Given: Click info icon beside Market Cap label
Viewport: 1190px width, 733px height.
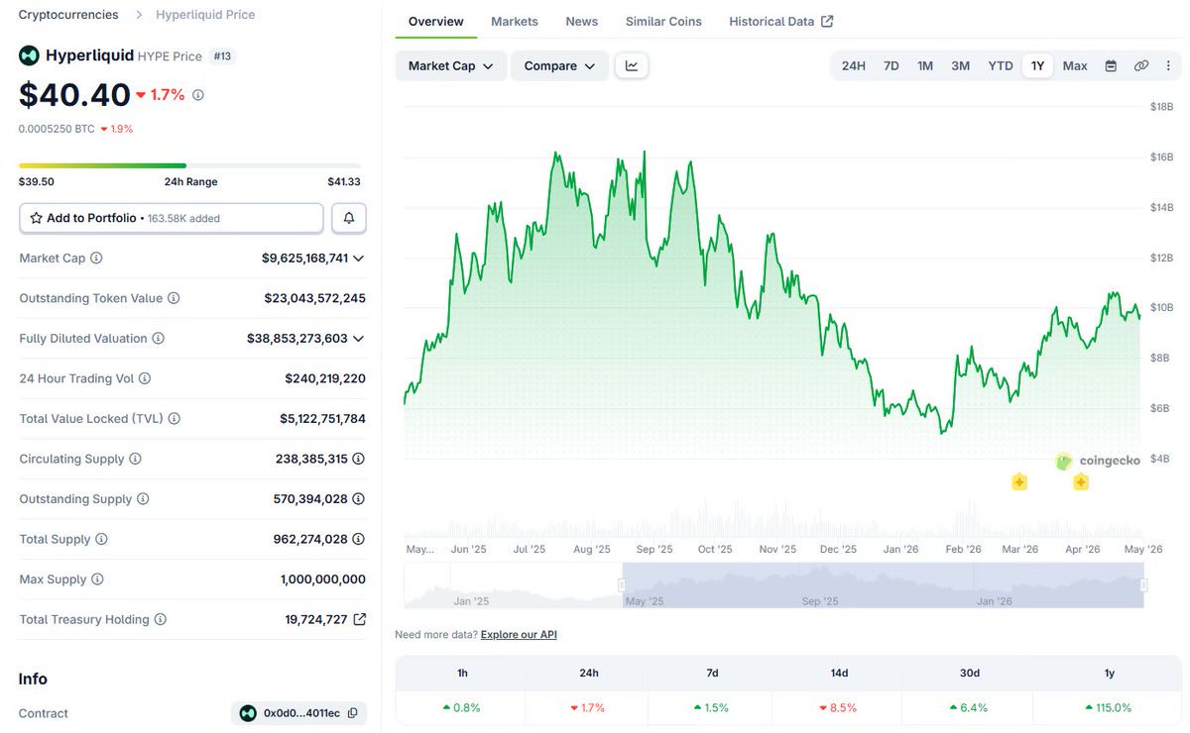Looking at the screenshot, I should 96,258.
